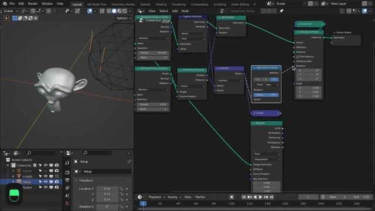Open Pivot Auto dropdown on Align Euler node
Image resolution: width=375 pixels, height=211 pixels.
[x=272, y=84]
